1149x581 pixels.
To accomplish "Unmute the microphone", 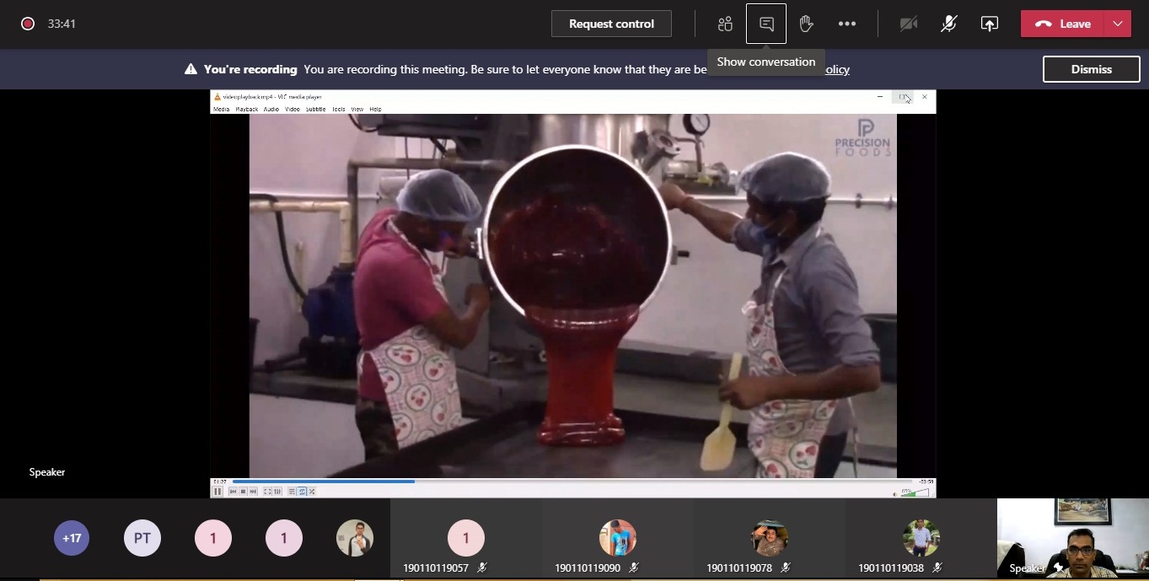I will [x=949, y=24].
